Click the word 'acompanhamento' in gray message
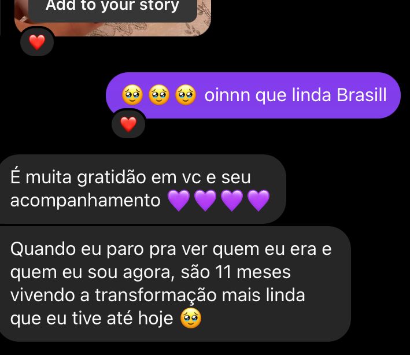Viewport: 410px width, 355px height. [85, 201]
